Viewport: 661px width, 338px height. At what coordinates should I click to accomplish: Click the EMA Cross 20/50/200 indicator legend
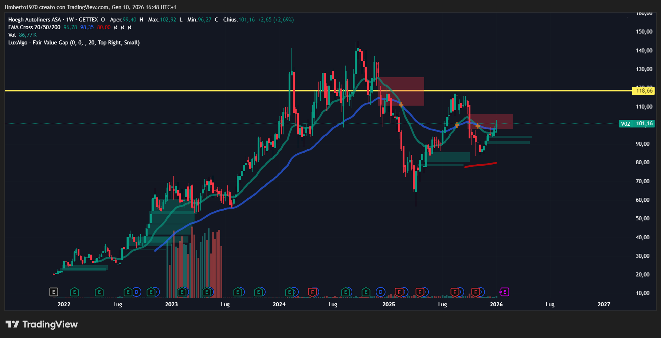[x=34, y=27]
